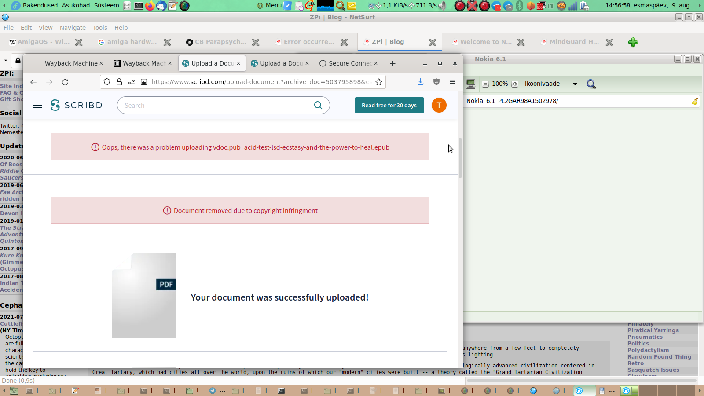This screenshot has width=704, height=396.
Task: Open computer icon in Nokia file manager
Action: click(471, 84)
